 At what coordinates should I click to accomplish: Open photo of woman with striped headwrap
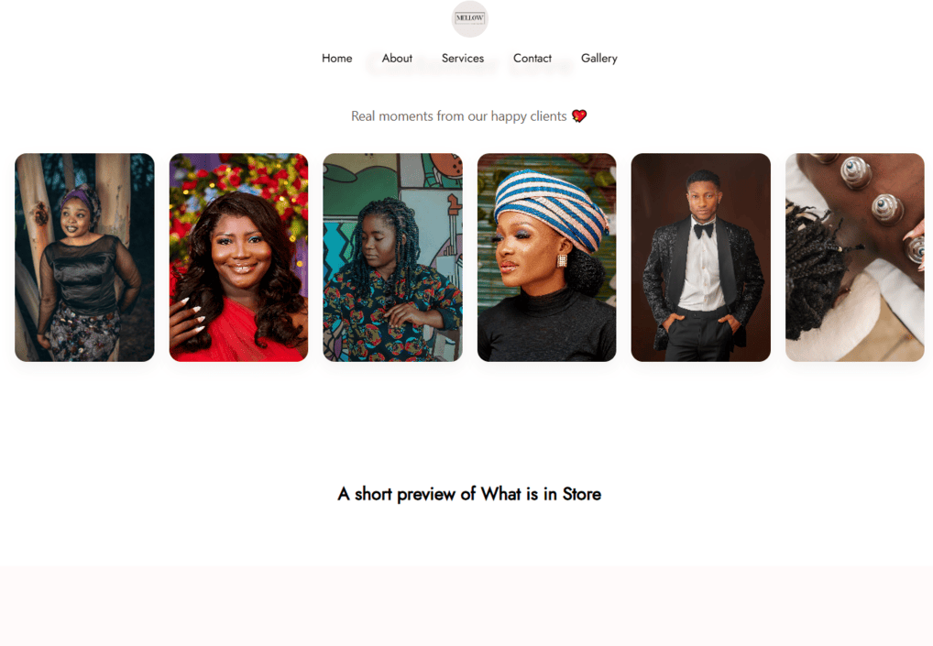(547, 257)
